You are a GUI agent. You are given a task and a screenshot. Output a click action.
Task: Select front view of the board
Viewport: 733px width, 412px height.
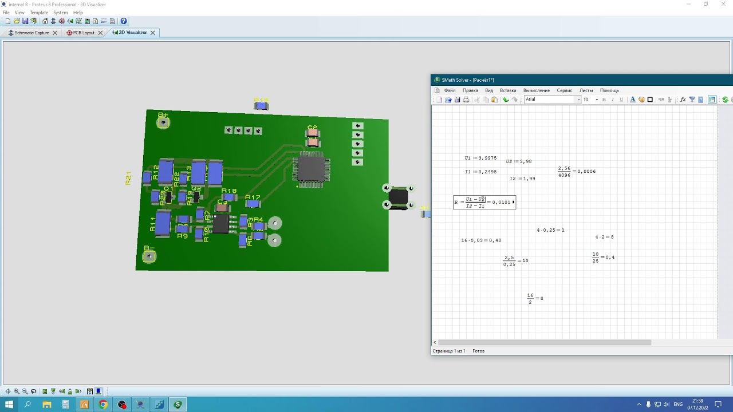53,391
